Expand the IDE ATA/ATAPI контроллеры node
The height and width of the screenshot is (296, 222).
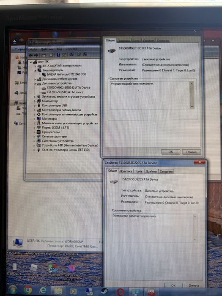(x=35, y=66)
